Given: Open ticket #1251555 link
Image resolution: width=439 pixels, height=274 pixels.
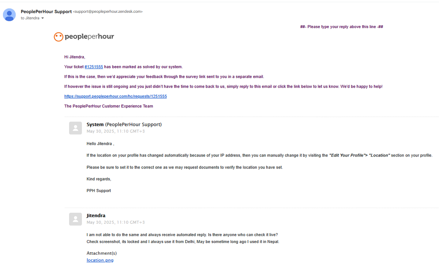Looking at the screenshot, I should point(94,67).
